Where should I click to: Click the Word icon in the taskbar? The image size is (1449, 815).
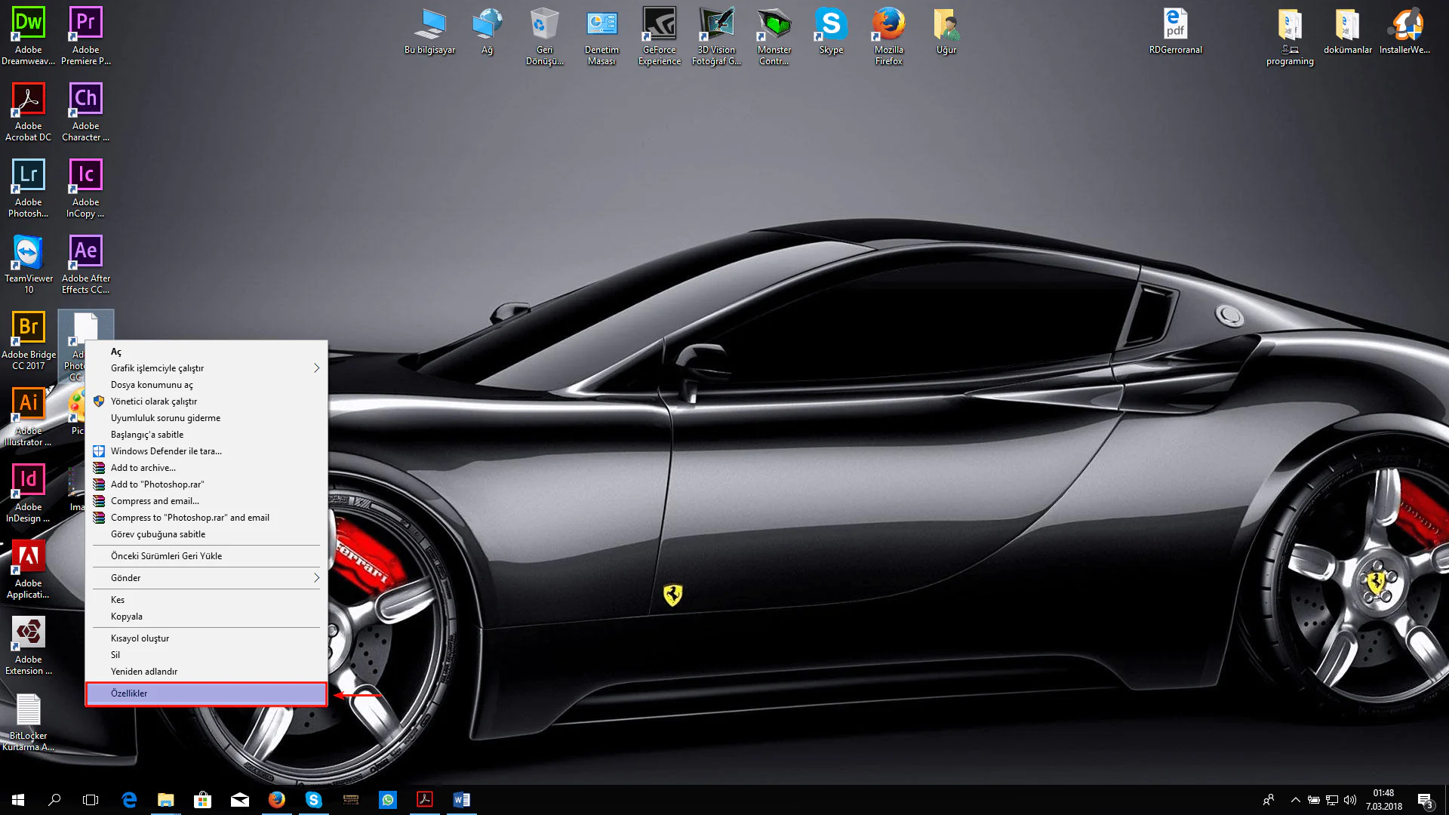click(461, 800)
